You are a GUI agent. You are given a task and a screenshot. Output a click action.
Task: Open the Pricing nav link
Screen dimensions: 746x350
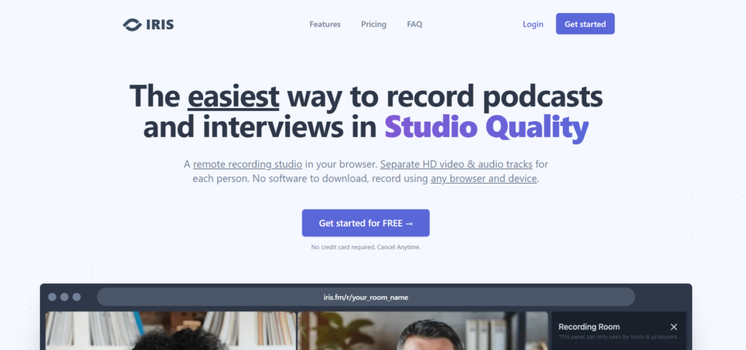[374, 24]
